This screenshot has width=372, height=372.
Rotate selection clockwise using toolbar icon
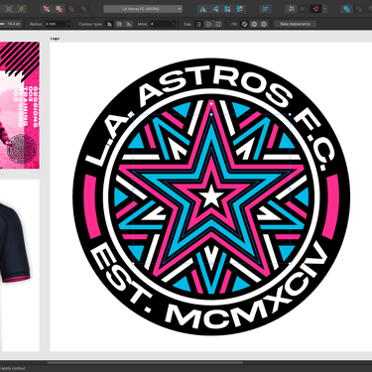point(240,9)
